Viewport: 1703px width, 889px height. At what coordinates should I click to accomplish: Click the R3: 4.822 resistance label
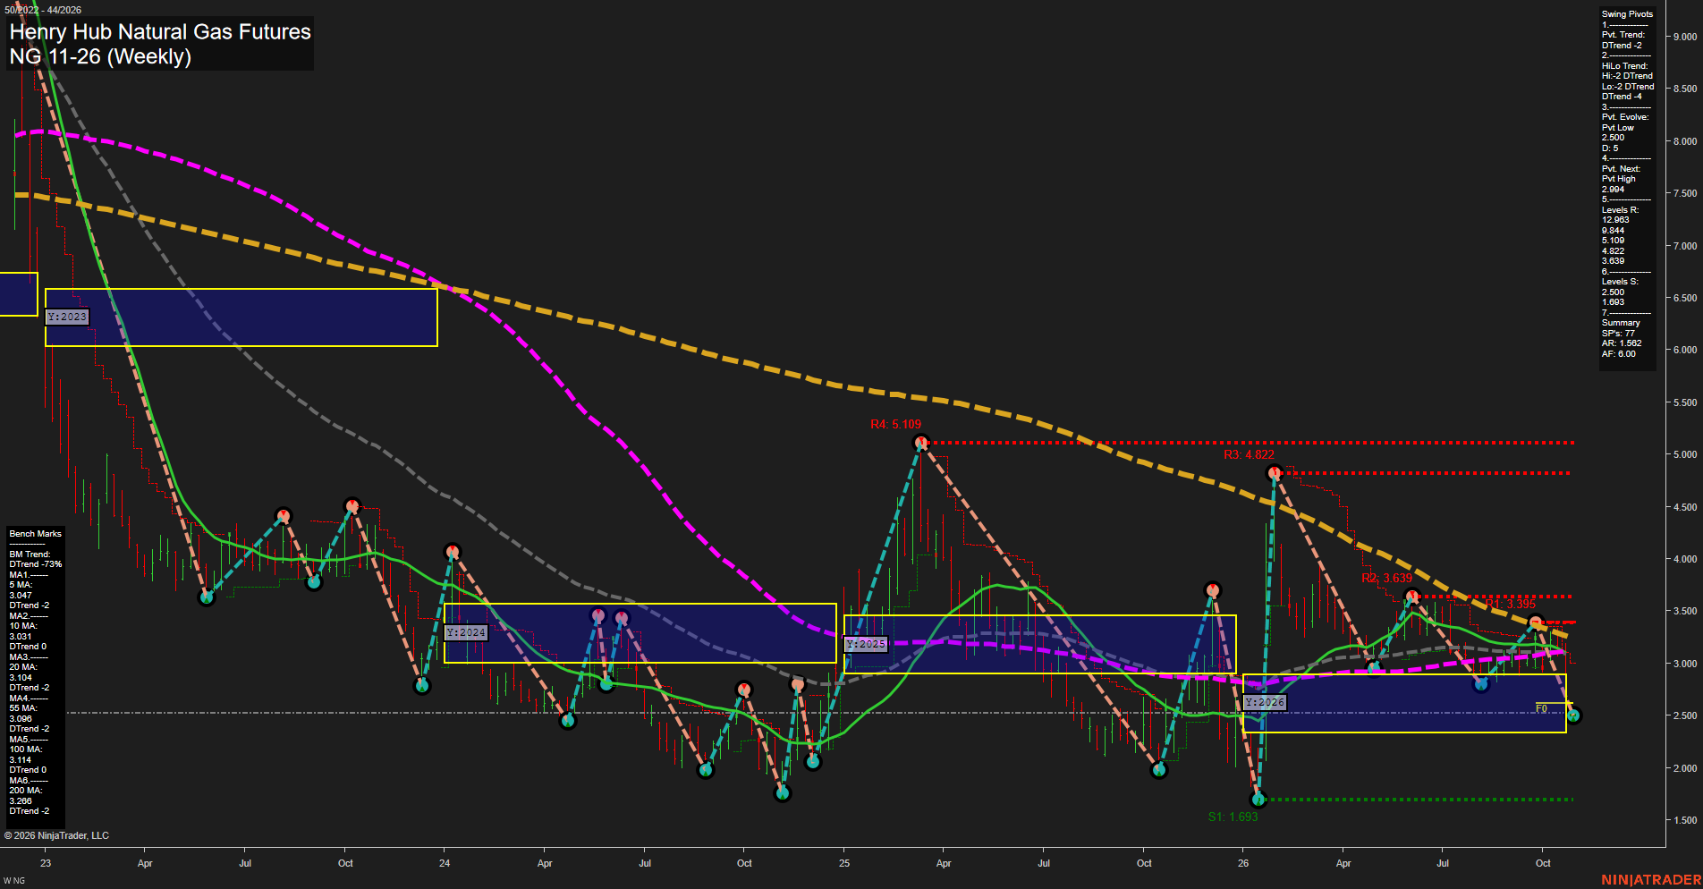(1249, 454)
